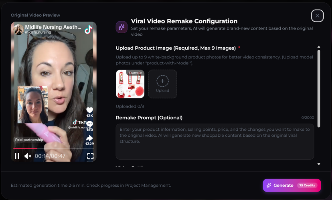The height and width of the screenshot is (200, 332).
Task: Unmute the video using speaker icon
Action: pos(28,156)
